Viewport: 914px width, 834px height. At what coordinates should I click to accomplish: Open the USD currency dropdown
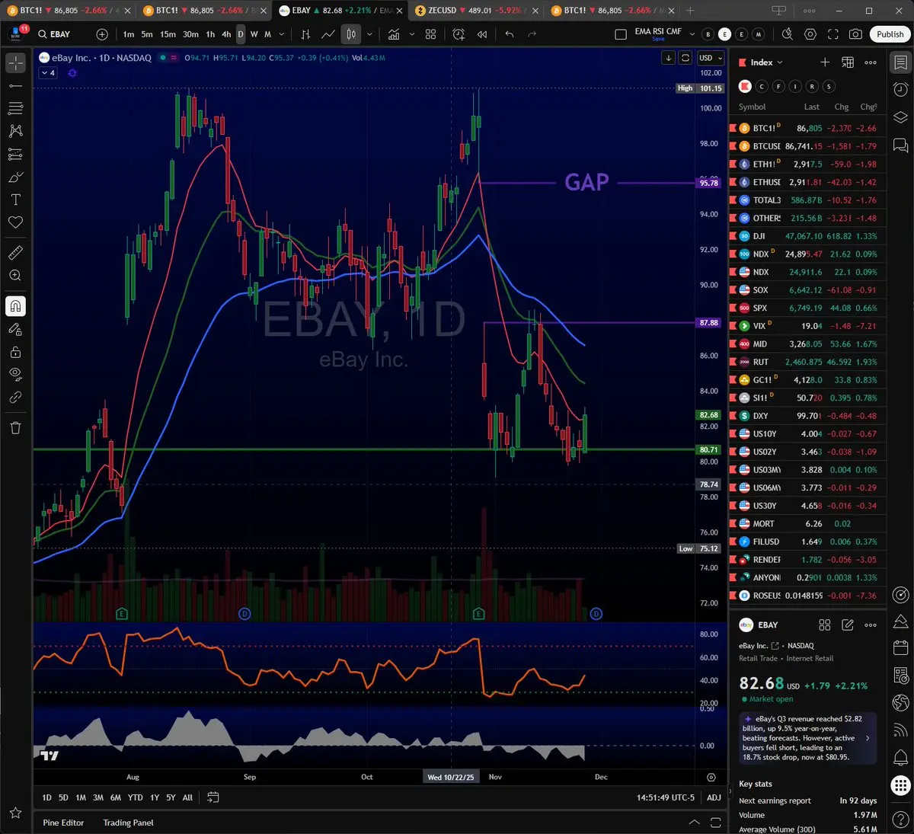[x=711, y=58]
